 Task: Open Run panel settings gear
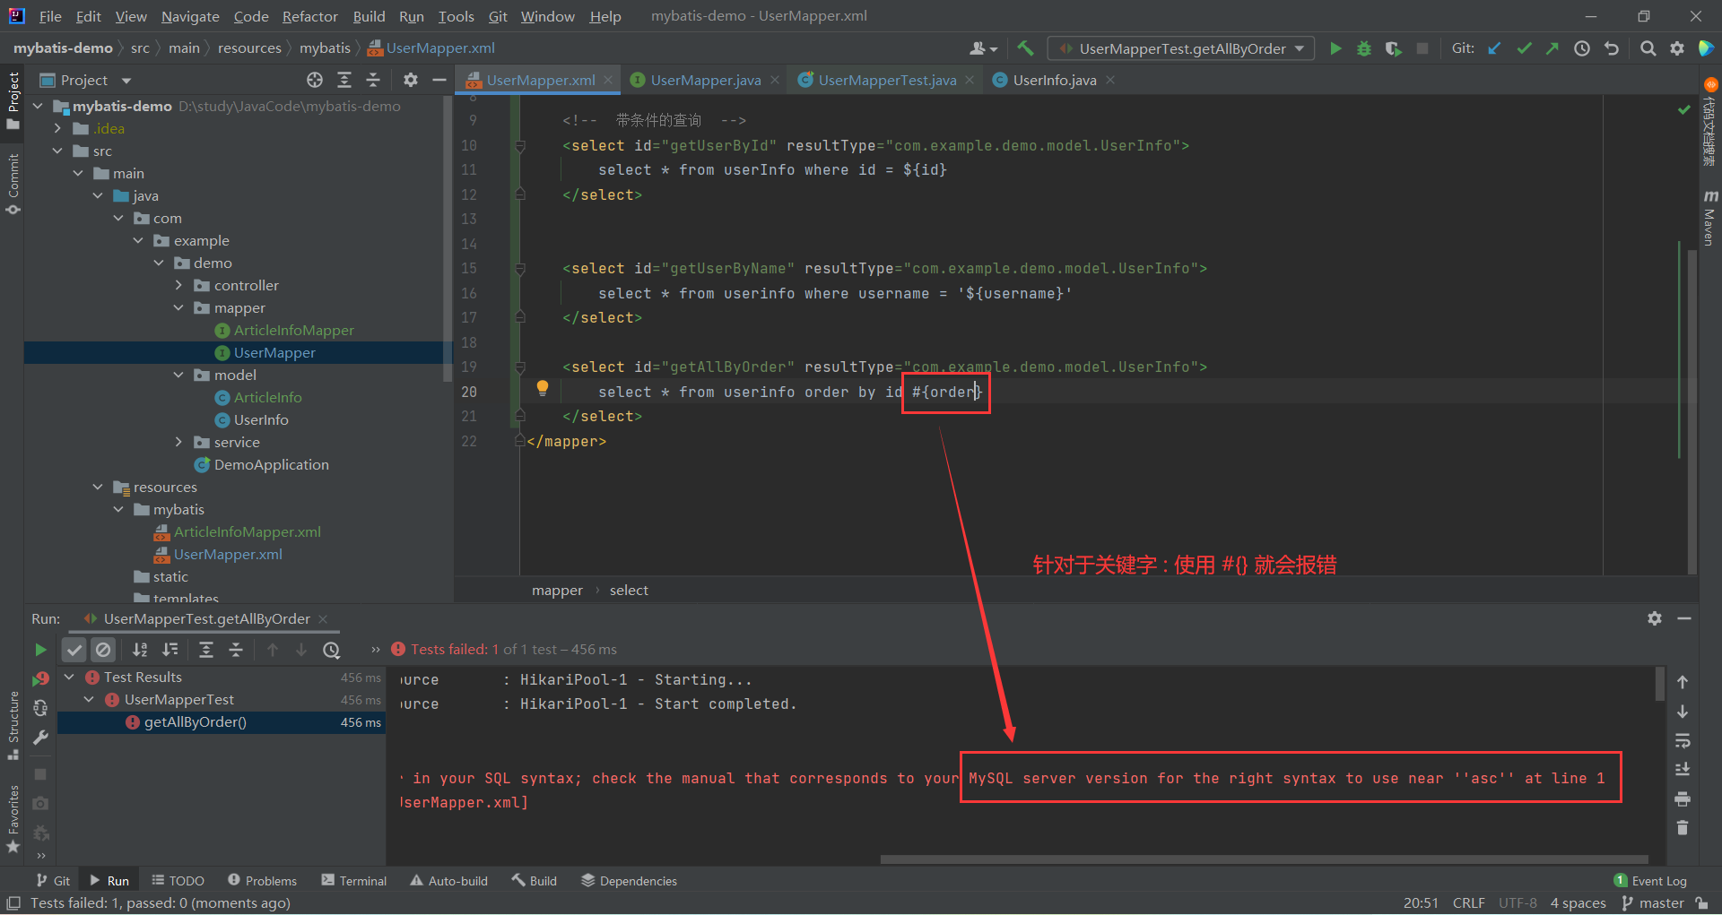(x=1655, y=618)
